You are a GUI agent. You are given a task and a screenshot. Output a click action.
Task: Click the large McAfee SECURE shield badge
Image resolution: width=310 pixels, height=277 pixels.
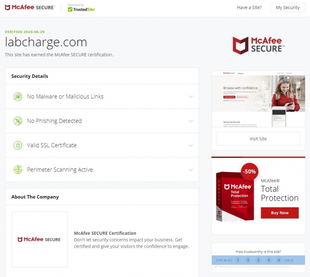[x=258, y=45]
